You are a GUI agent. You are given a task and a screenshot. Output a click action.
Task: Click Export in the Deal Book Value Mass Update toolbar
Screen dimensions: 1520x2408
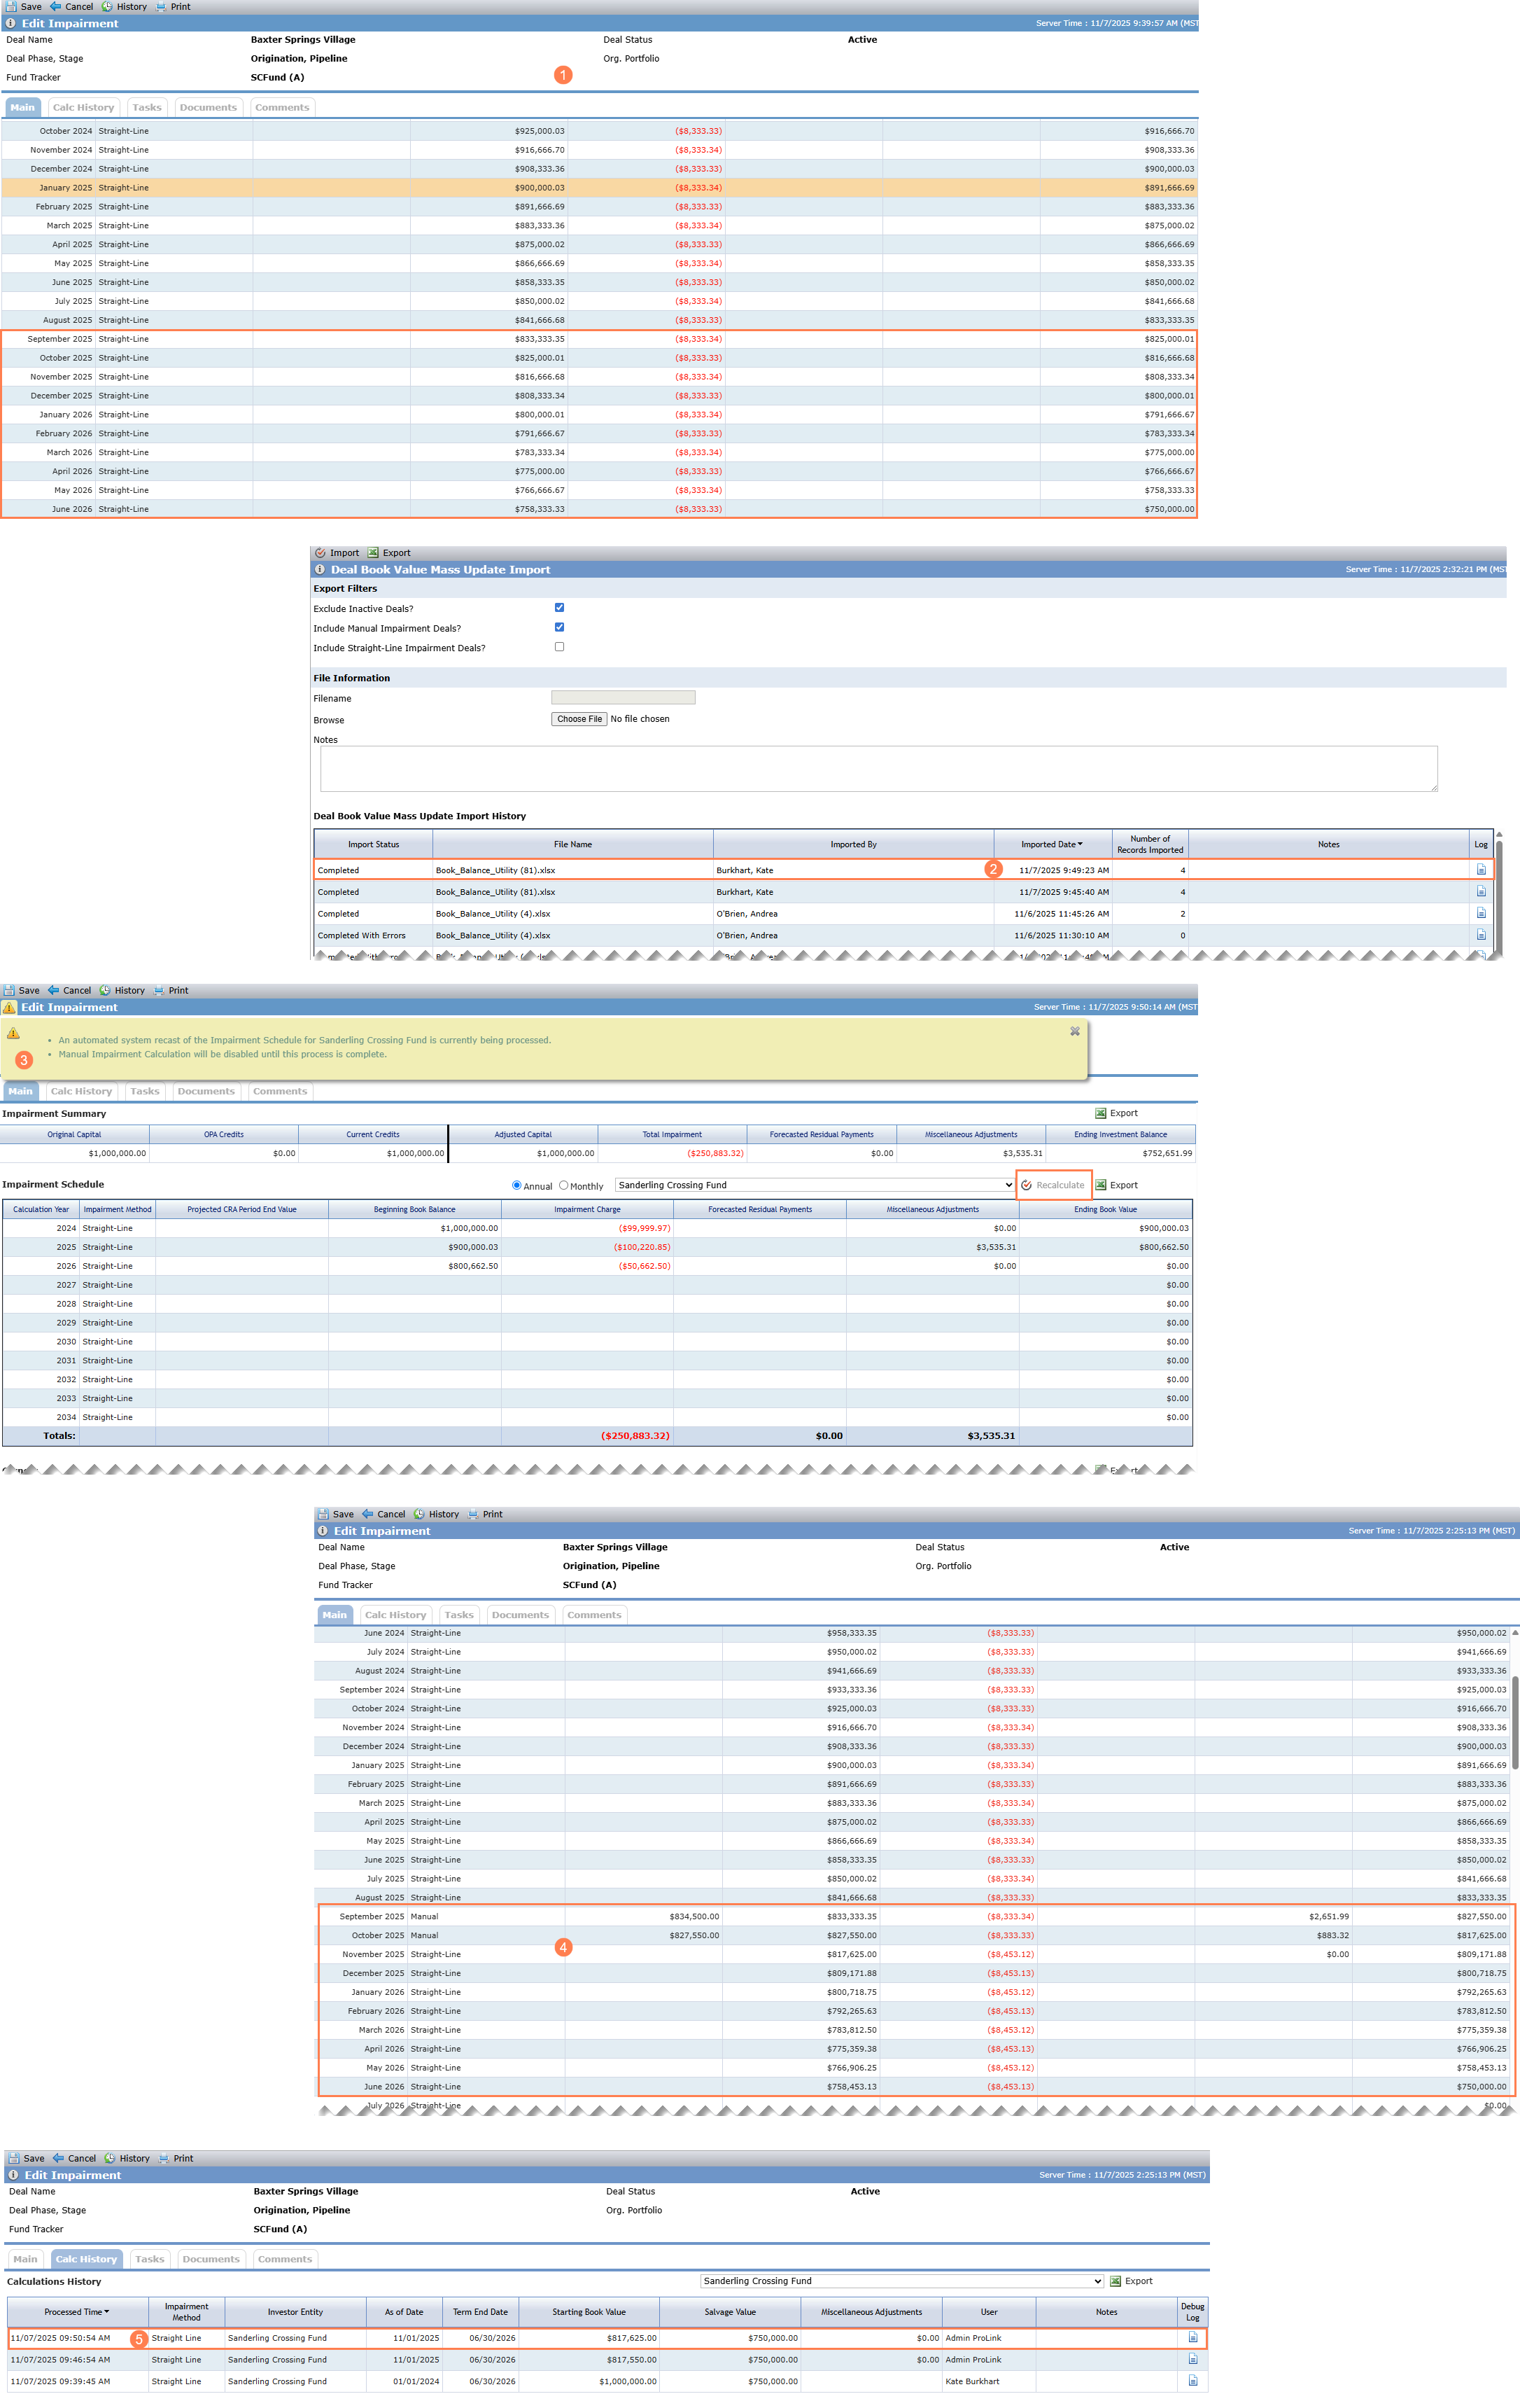tap(388, 553)
